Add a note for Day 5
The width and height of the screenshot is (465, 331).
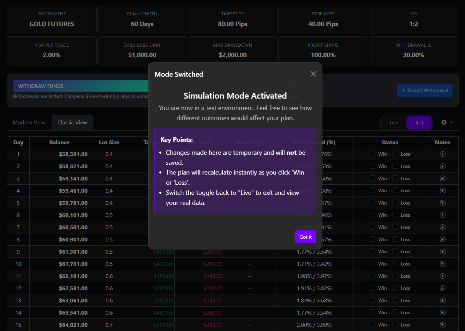[x=442, y=202]
